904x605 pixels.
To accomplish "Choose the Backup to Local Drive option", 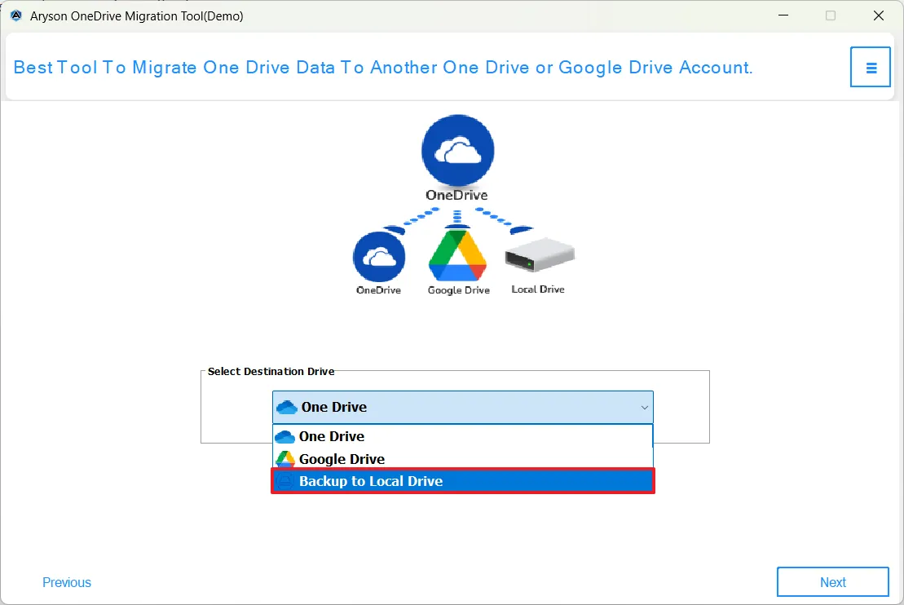I will point(371,482).
